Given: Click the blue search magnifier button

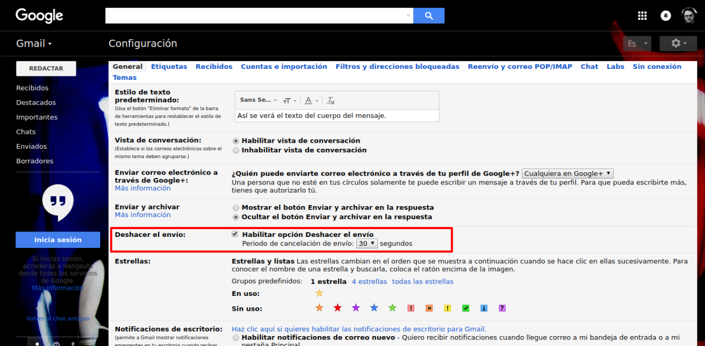Looking at the screenshot, I should pos(429,15).
